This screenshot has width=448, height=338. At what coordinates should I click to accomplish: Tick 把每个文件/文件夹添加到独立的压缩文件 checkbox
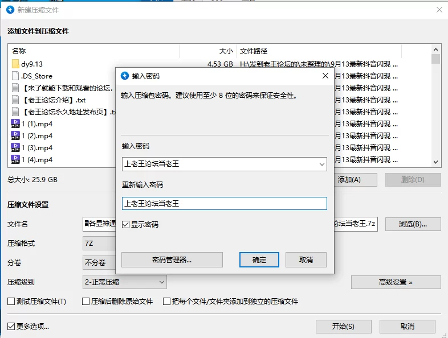166,301
